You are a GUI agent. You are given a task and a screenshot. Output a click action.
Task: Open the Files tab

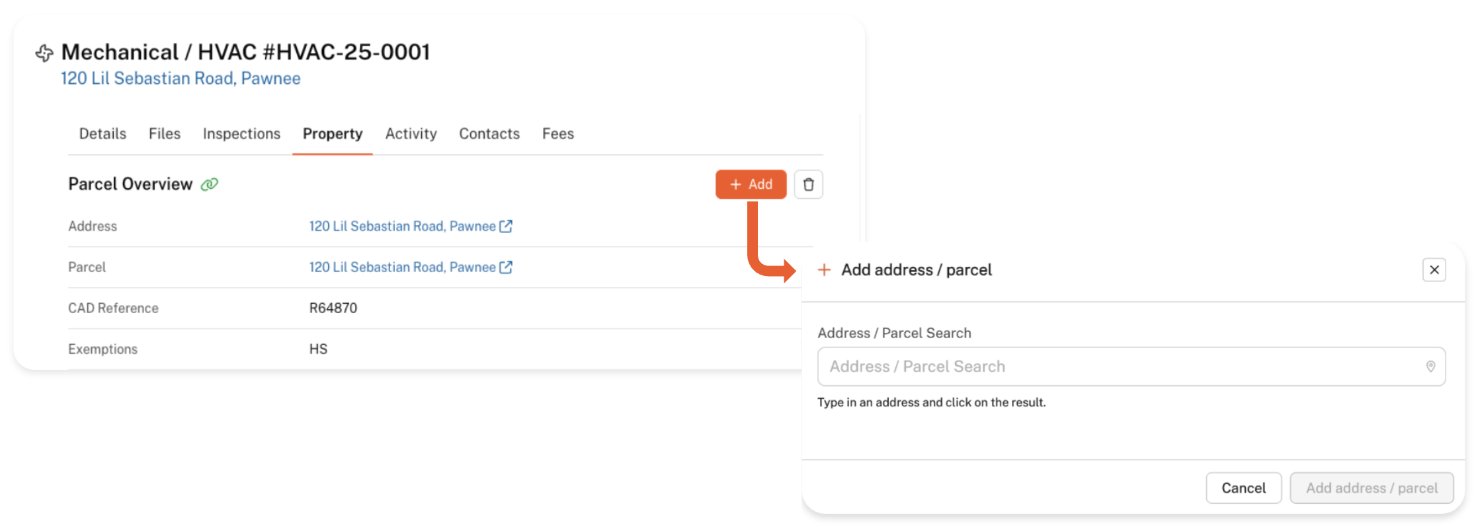(165, 134)
